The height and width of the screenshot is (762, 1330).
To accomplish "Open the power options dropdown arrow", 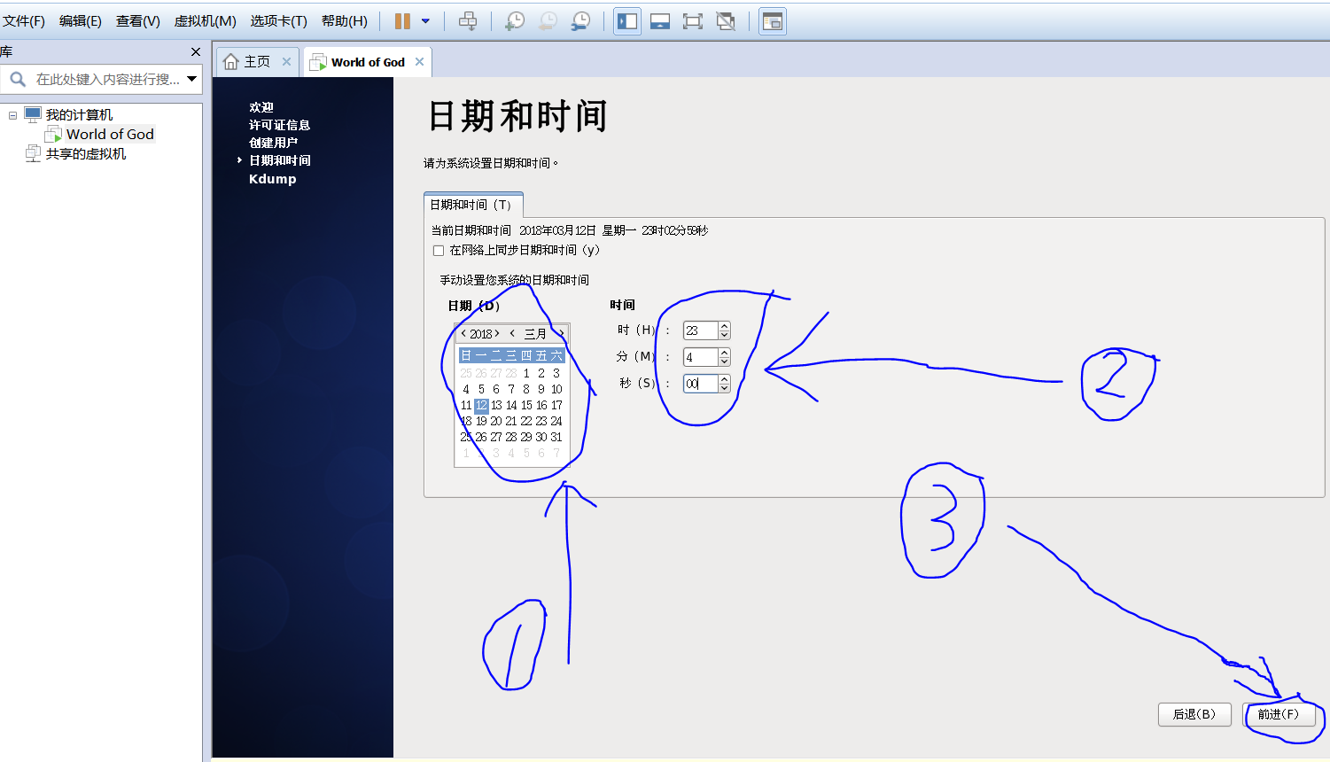I will 425,21.
